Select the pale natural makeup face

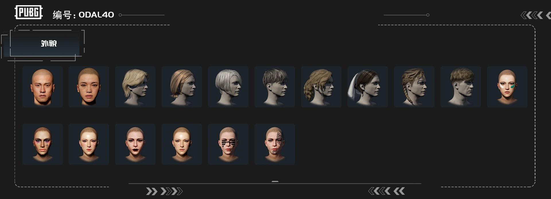point(89,144)
